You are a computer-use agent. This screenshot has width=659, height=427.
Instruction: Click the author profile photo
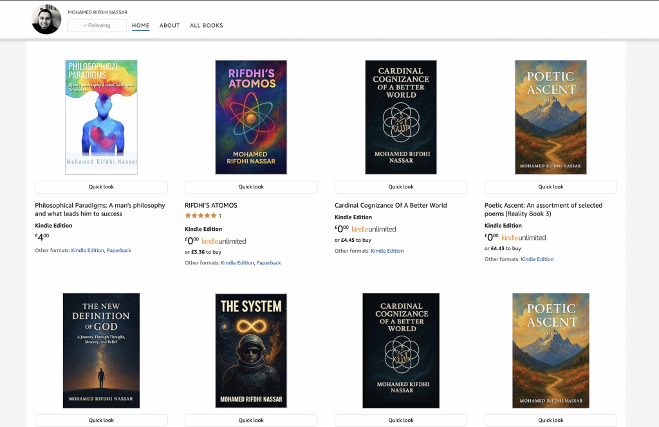point(46,20)
